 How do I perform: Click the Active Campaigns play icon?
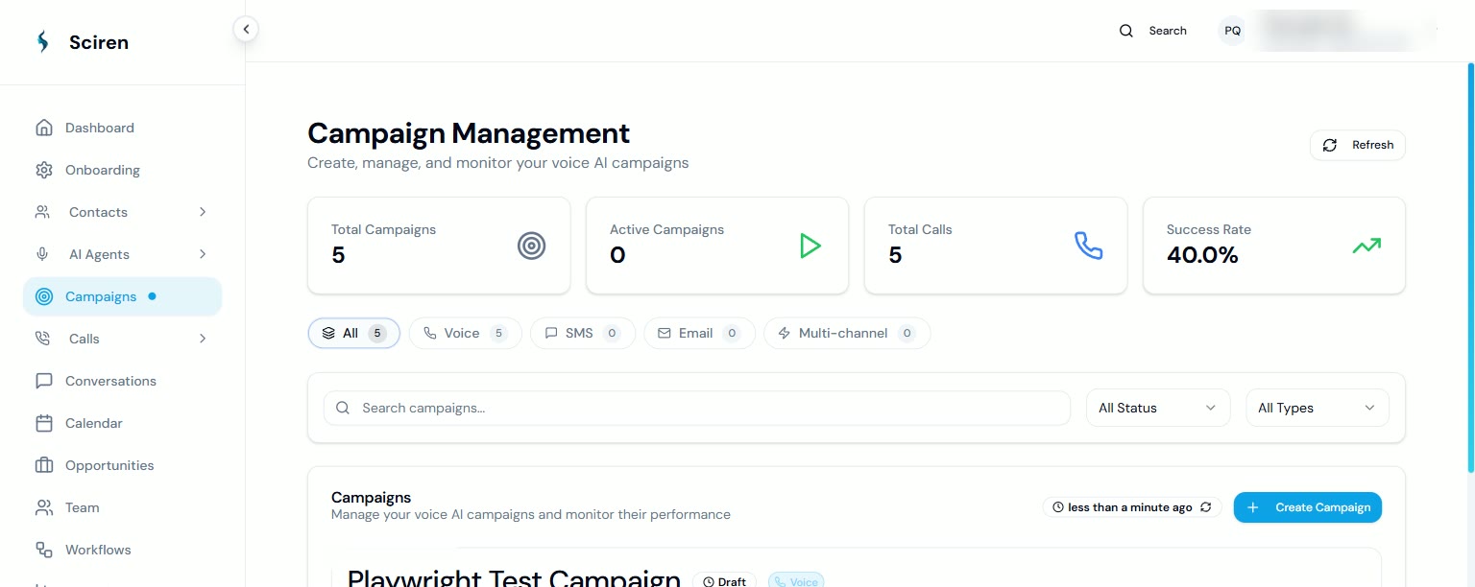click(x=810, y=246)
